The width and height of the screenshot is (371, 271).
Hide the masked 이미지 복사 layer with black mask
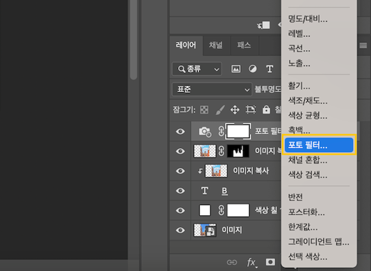180,151
